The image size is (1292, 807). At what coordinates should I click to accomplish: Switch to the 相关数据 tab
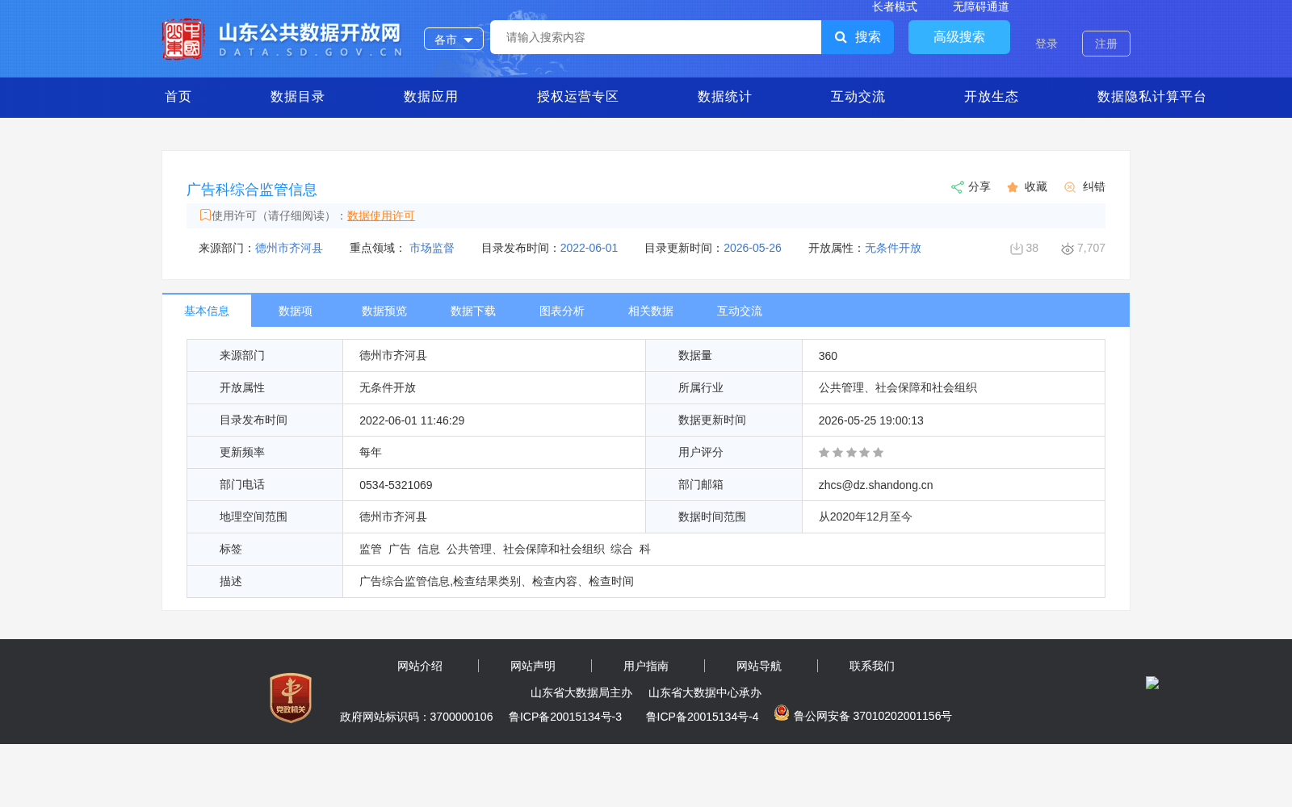pyautogui.click(x=651, y=311)
